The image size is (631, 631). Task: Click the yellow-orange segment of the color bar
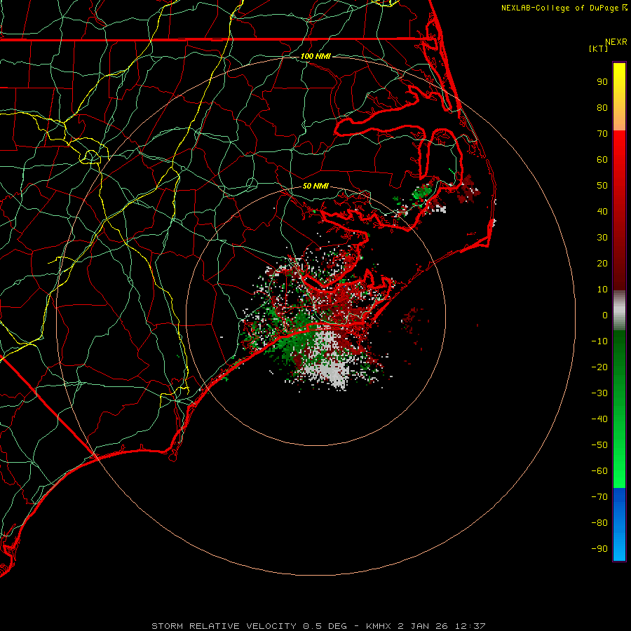[x=619, y=97]
